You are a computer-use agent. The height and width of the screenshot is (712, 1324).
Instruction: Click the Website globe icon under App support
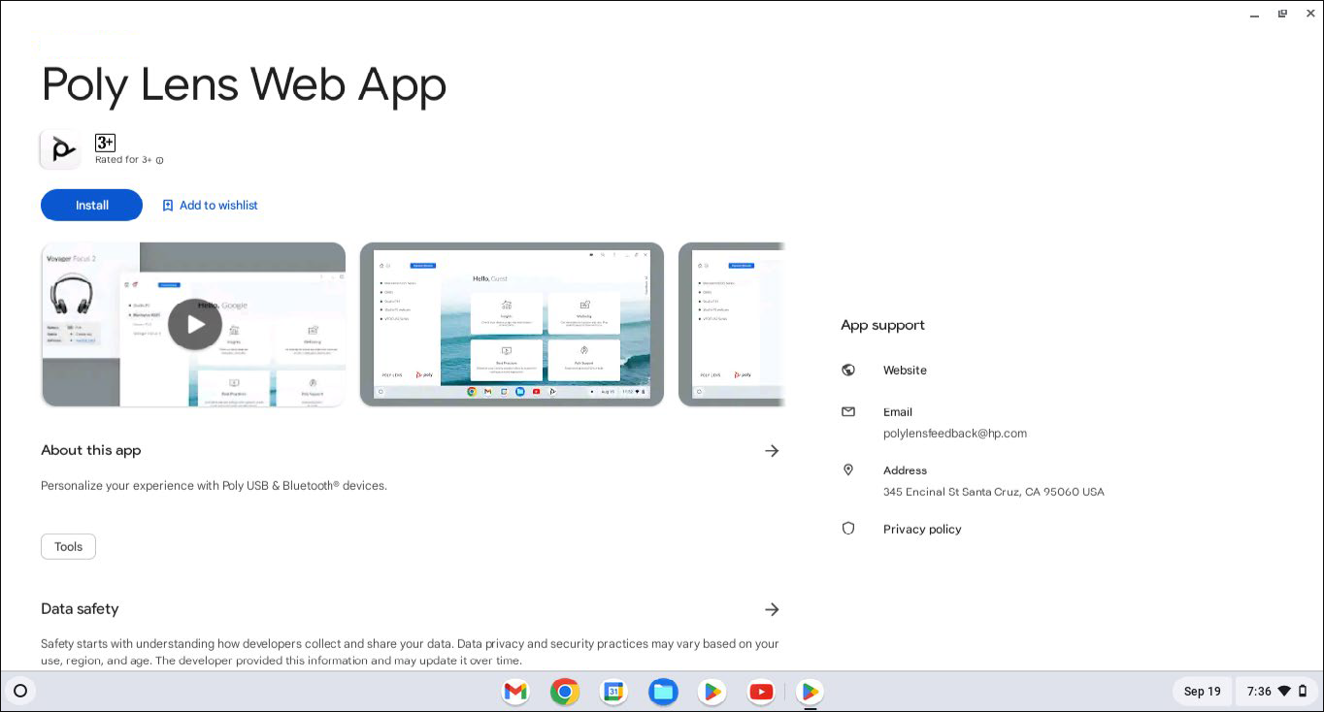[x=848, y=370]
